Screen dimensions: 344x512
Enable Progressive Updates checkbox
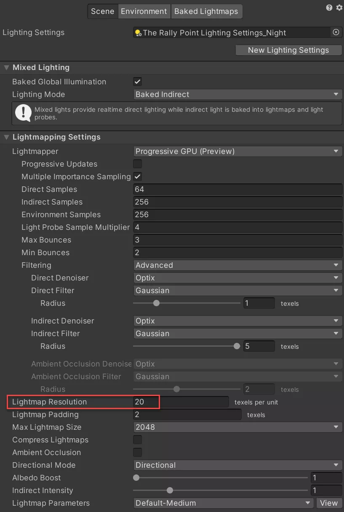point(137,164)
